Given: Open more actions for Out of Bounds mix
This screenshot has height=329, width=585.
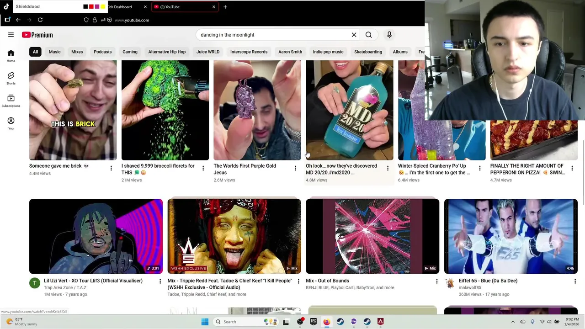Looking at the screenshot, I should tap(436, 281).
